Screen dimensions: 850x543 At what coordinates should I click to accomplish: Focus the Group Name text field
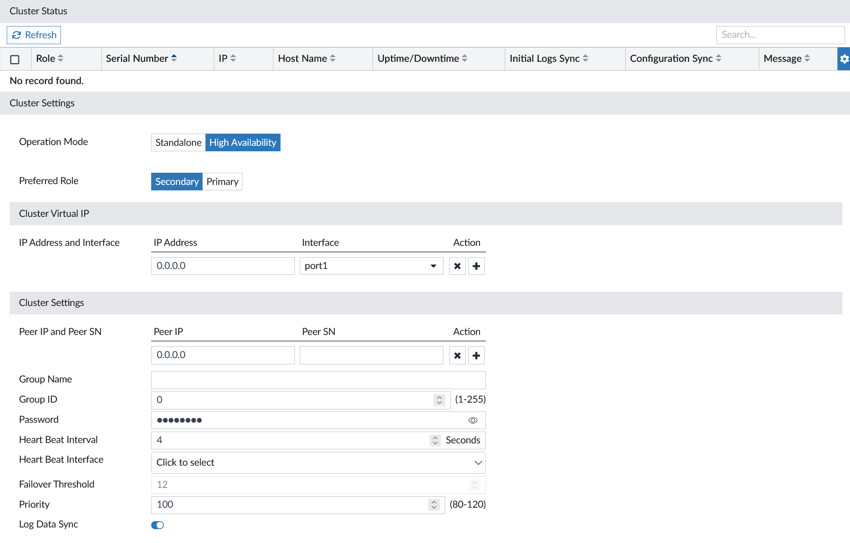coord(318,380)
